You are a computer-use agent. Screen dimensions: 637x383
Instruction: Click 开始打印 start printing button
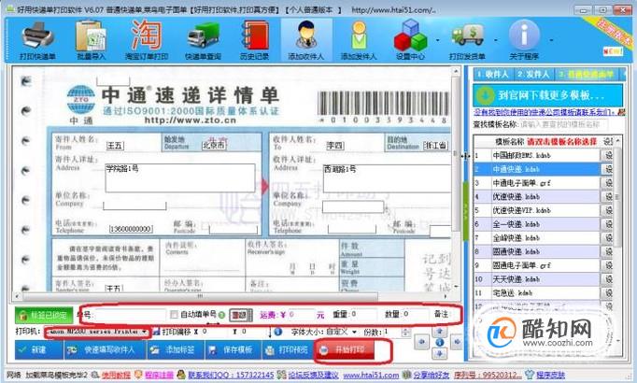[345, 349]
